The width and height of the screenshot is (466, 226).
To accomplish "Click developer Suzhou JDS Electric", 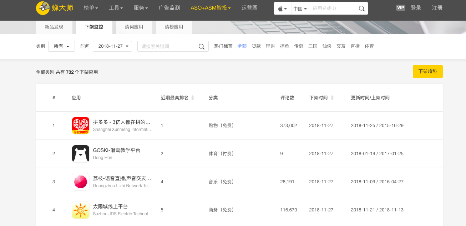I will point(123,214).
